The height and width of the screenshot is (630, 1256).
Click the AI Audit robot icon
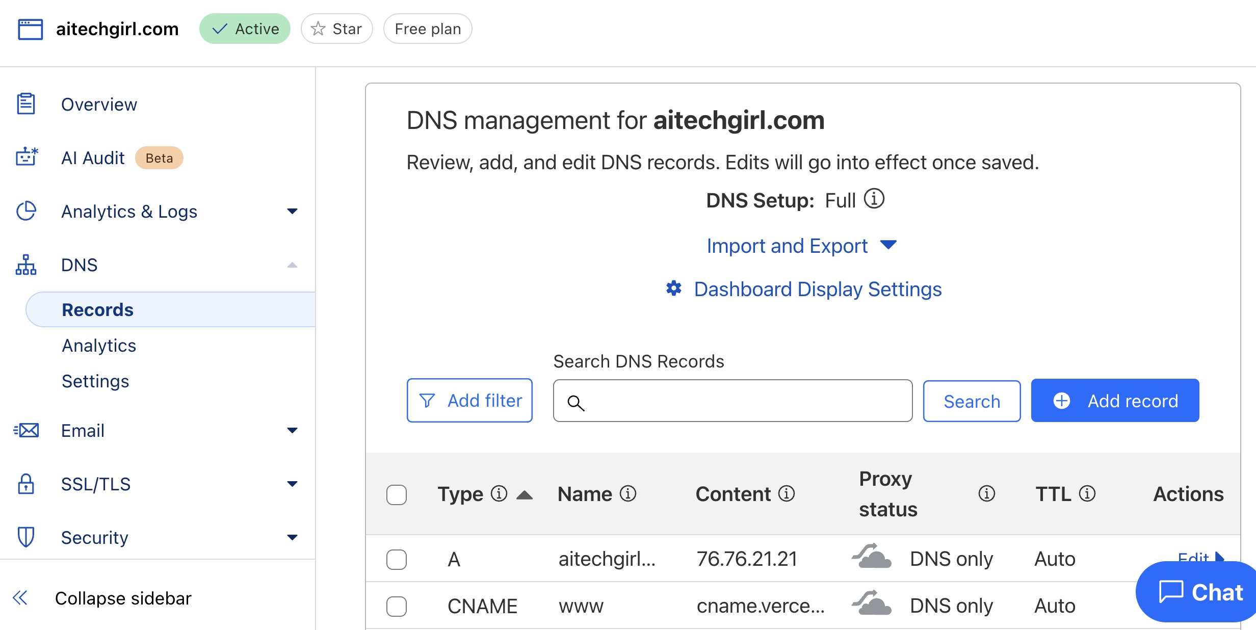(x=27, y=157)
